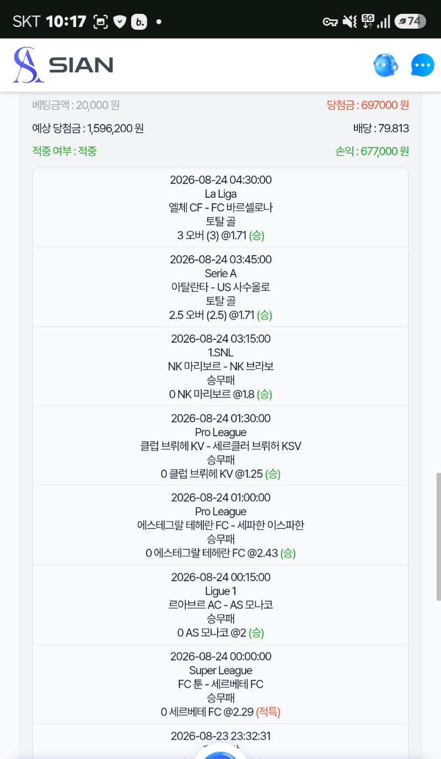The width and height of the screenshot is (441, 759).
Task: Tap the VPN key status icon
Action: [330, 22]
